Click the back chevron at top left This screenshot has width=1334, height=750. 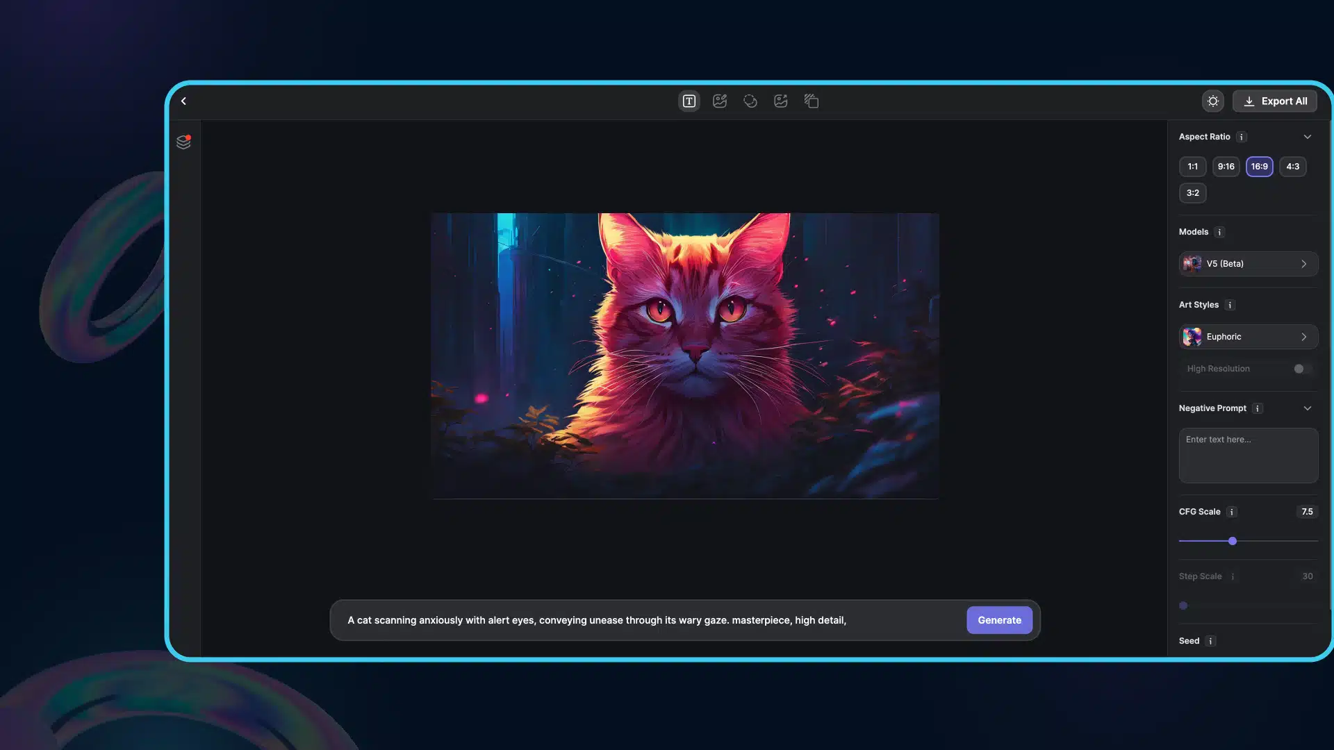183,101
